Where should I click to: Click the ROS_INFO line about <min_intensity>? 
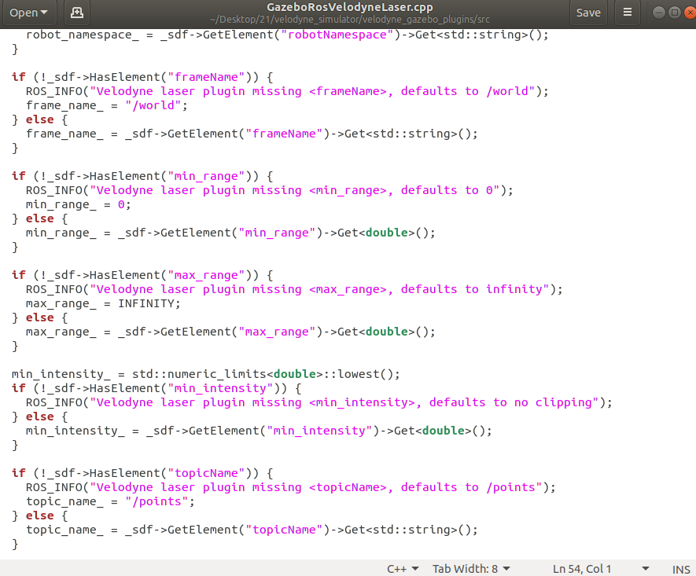point(319,402)
